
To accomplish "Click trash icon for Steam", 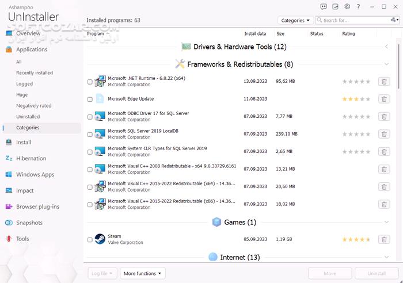I will pyautogui.click(x=384, y=239).
